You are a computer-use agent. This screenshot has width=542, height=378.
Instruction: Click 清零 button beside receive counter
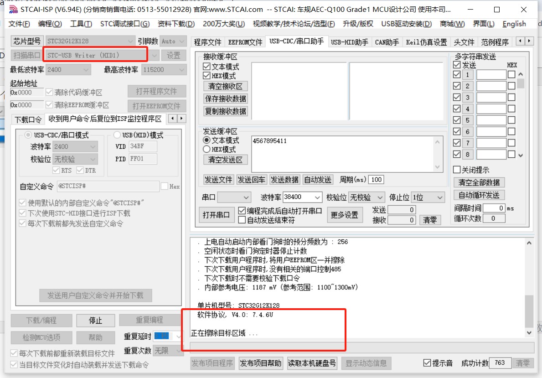430,220
